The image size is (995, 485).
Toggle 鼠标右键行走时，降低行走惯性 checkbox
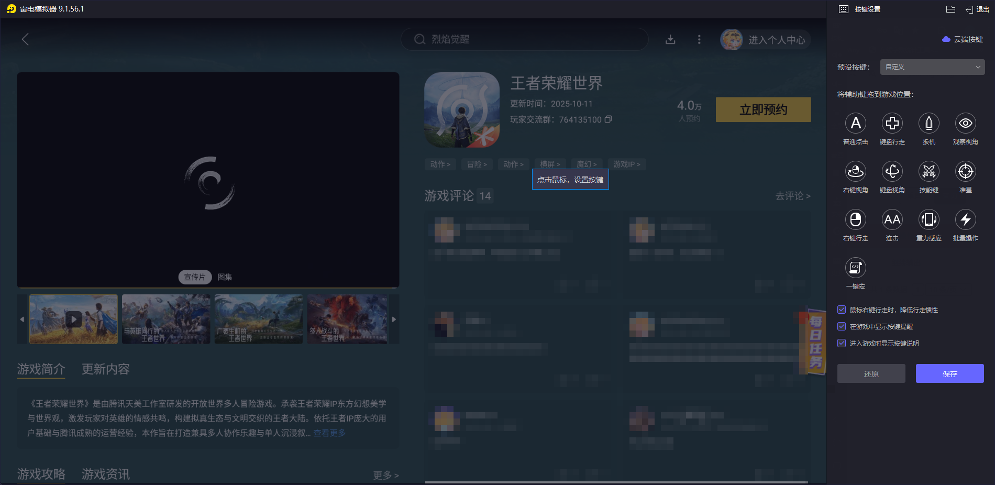point(842,310)
